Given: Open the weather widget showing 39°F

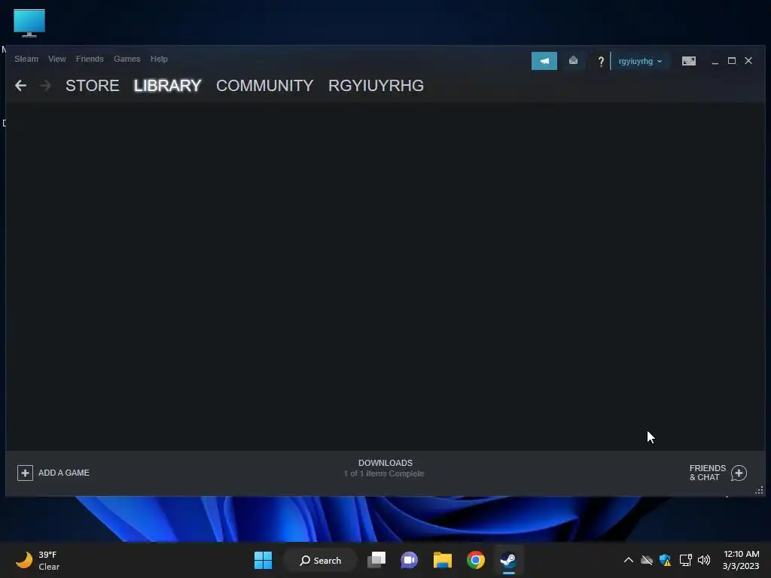Looking at the screenshot, I should 38,560.
